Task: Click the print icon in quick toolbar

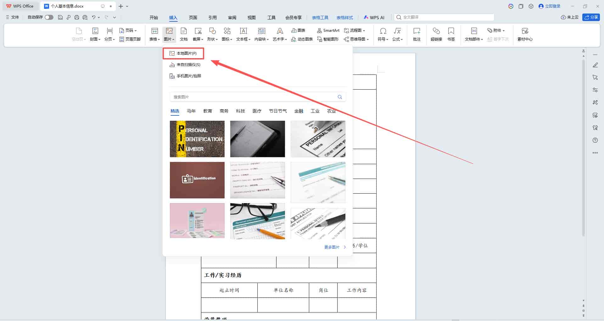Action: pyautogui.click(x=77, y=17)
